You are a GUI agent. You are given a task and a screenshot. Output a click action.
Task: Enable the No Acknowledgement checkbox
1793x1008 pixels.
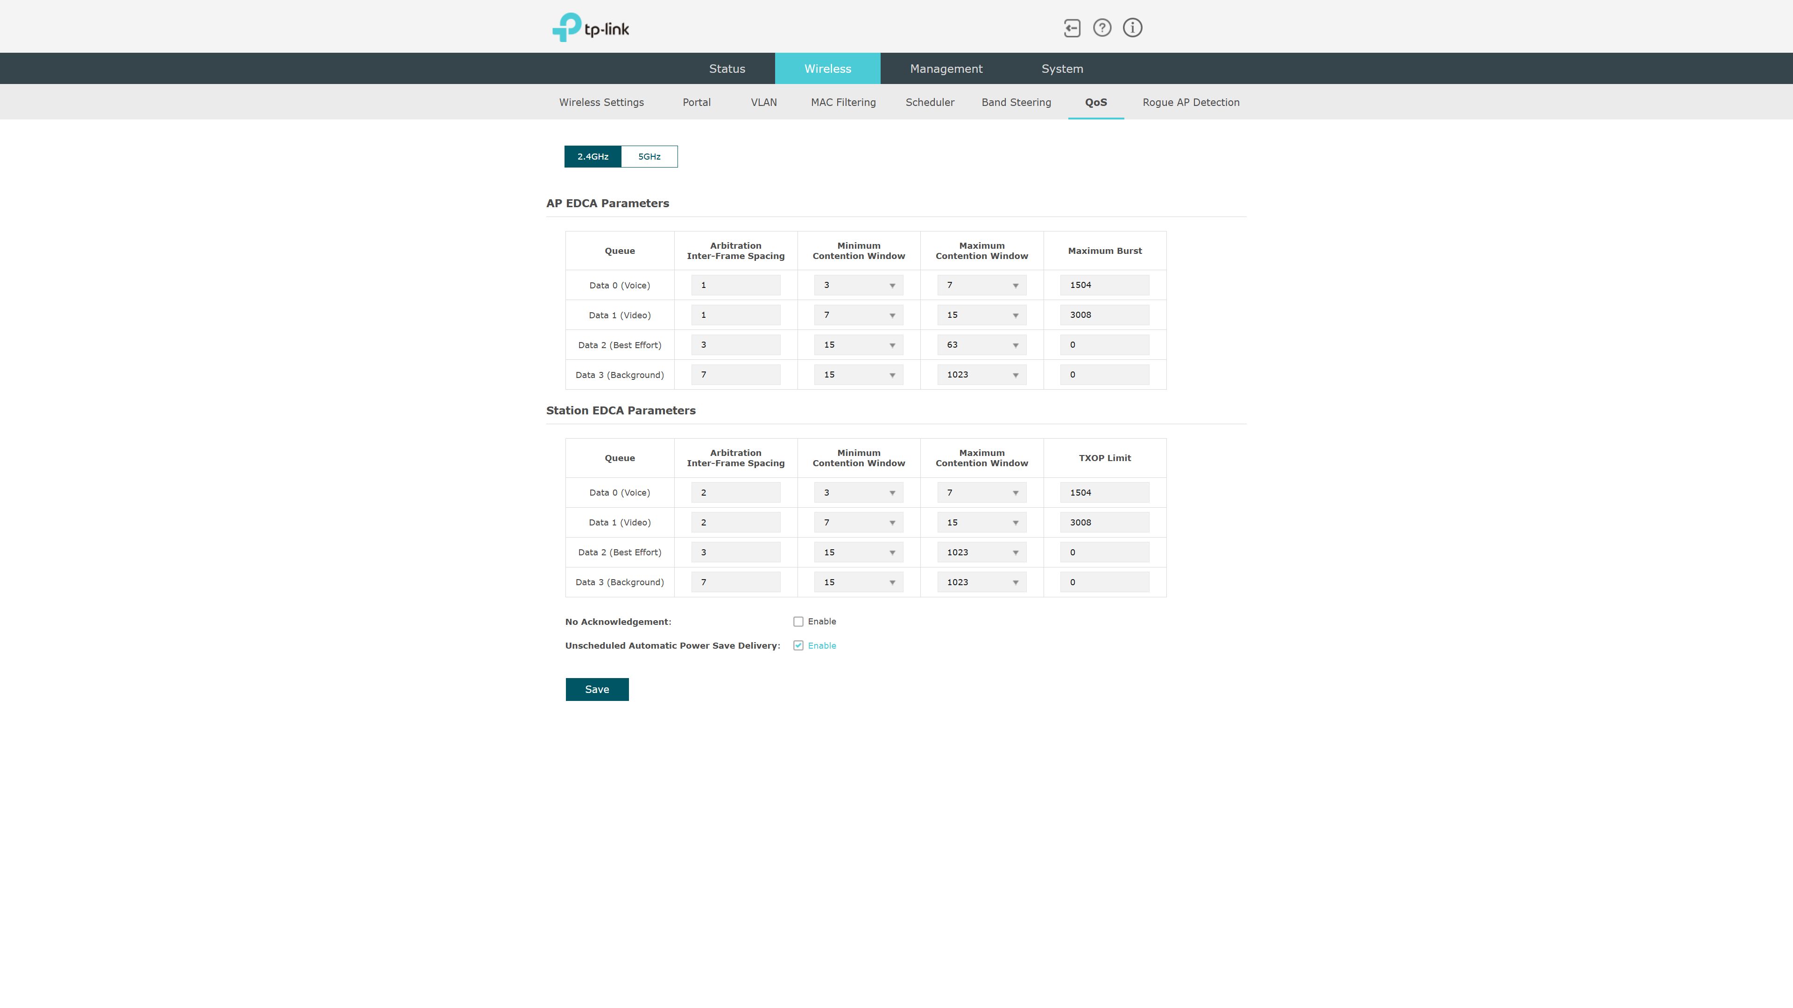(x=798, y=622)
